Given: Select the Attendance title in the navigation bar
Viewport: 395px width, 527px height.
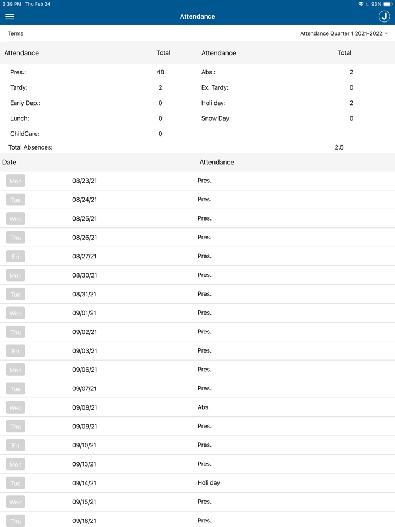Looking at the screenshot, I should 197,16.
